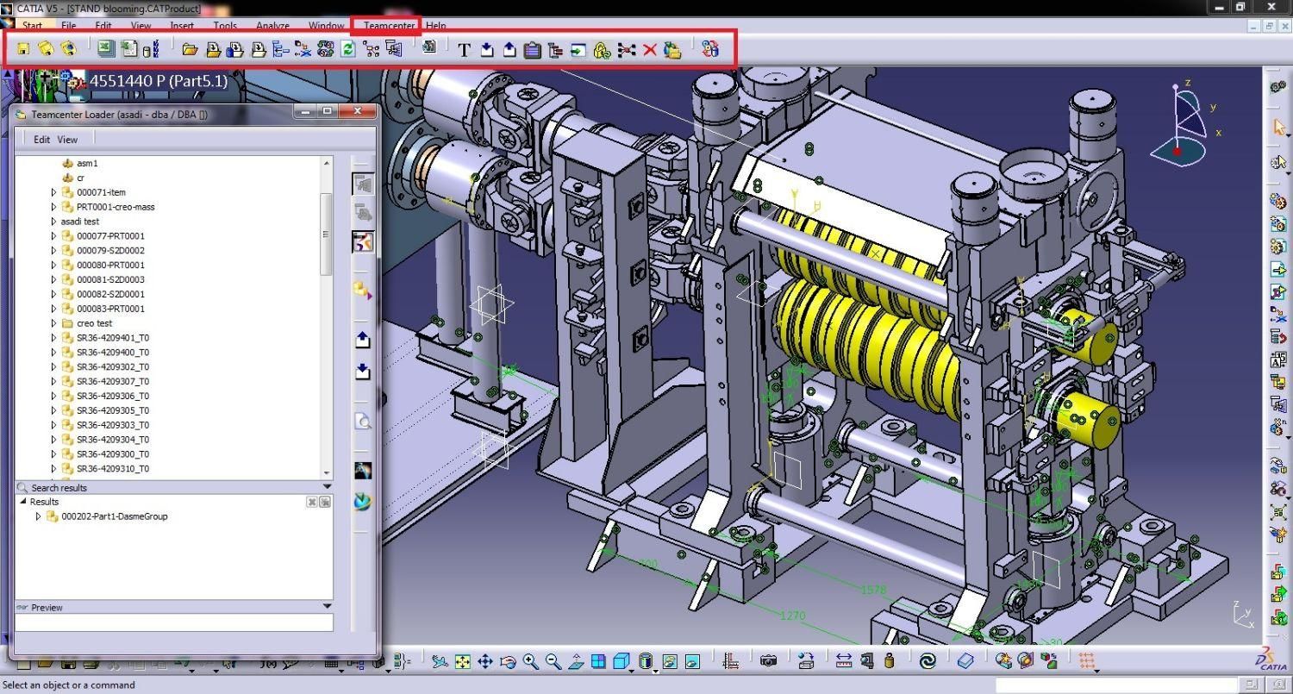Click the yellow cubes icon in Teamcenter Loader sidebar
This screenshot has width=1293, height=694.
pos(363,291)
